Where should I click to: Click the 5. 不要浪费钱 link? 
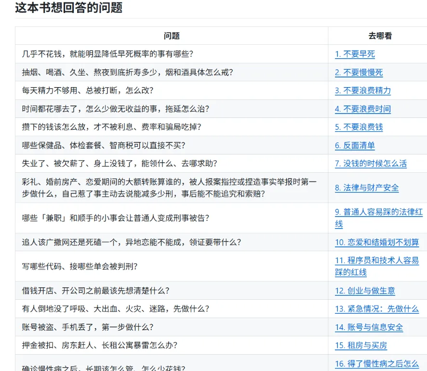[359, 127]
